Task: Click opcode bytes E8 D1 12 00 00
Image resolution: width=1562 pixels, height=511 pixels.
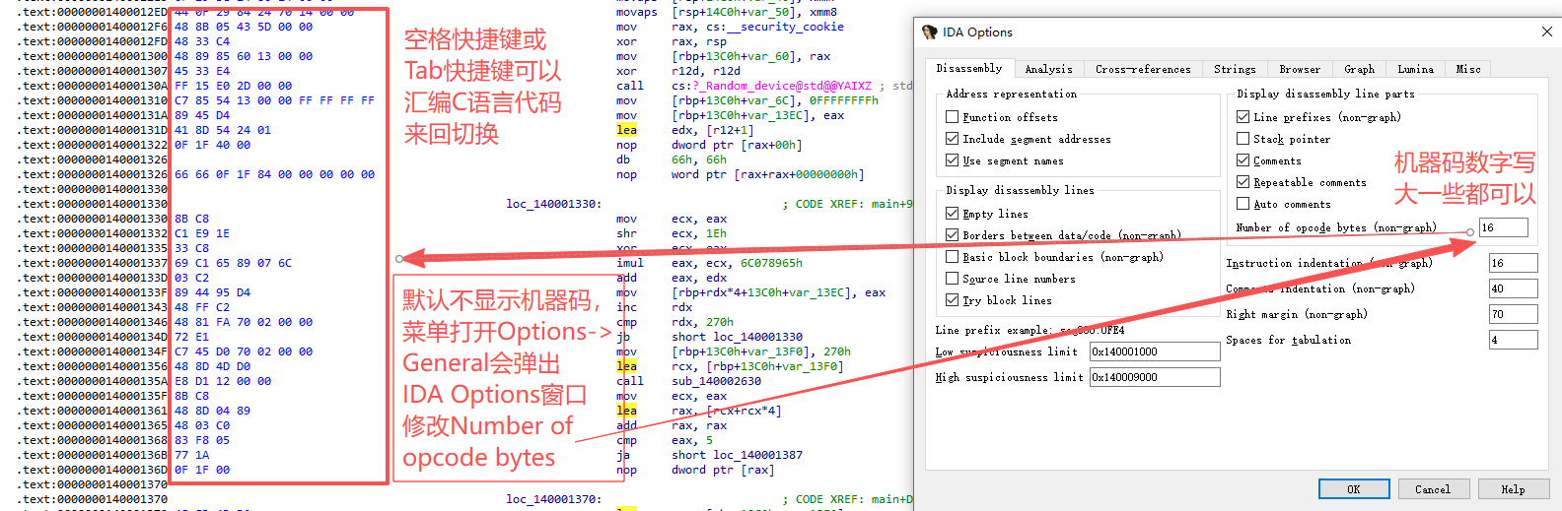Action: (x=223, y=381)
